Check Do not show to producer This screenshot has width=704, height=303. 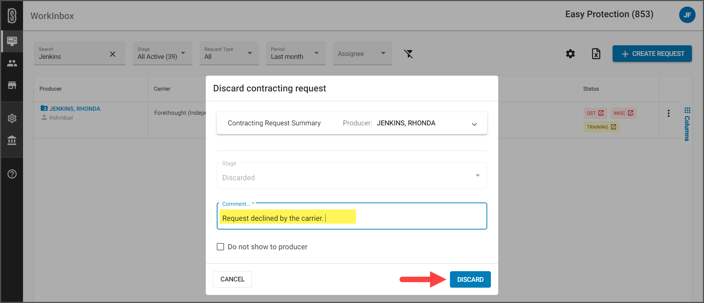pyautogui.click(x=220, y=247)
